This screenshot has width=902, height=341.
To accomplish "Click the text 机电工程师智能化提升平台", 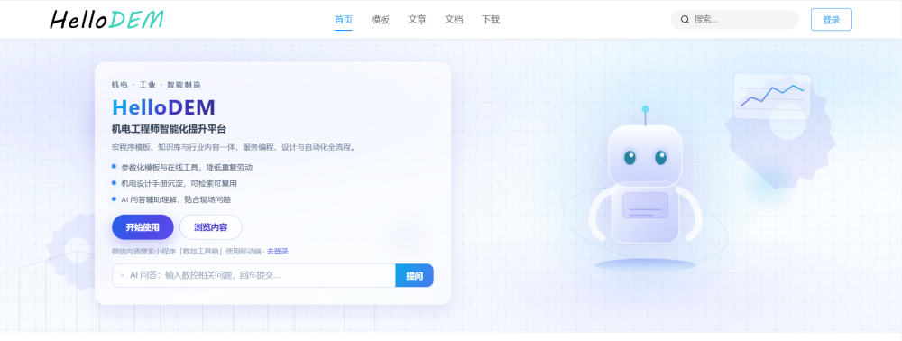I will (170, 129).
